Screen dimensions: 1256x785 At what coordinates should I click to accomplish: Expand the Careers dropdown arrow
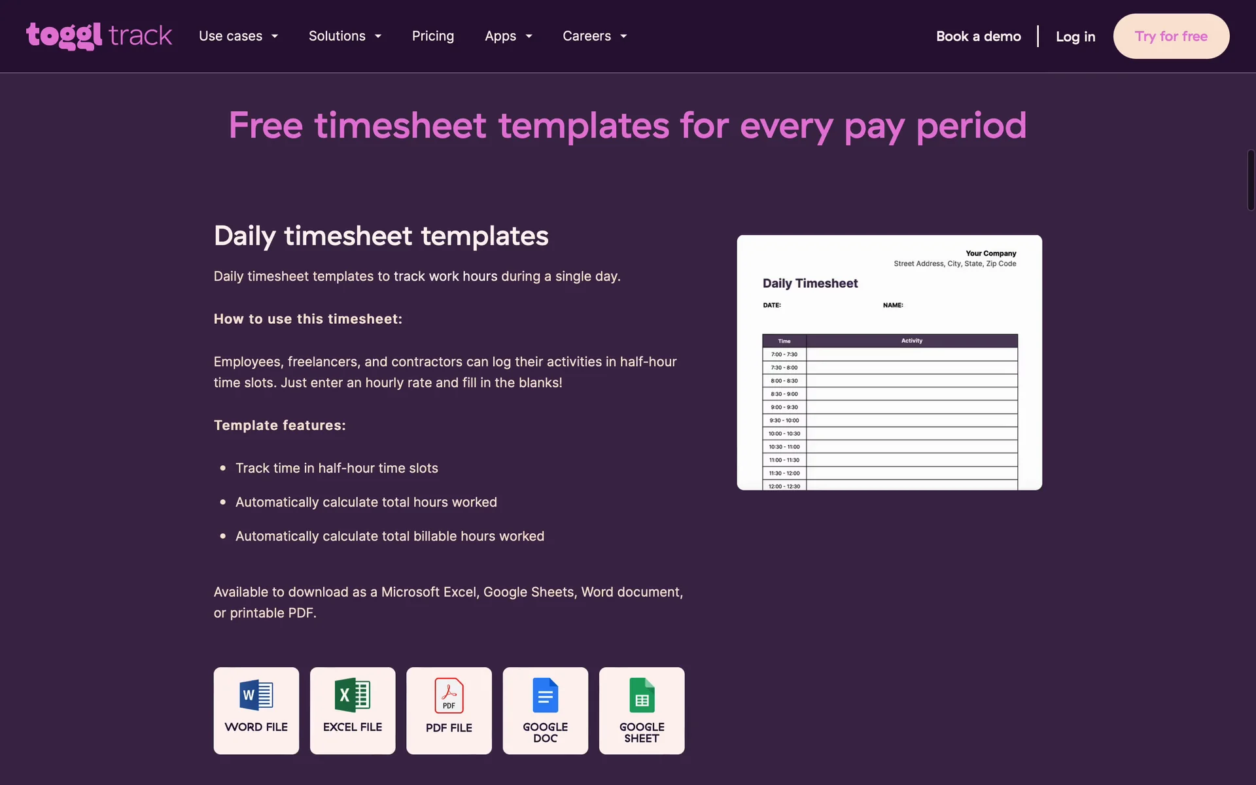coord(623,37)
